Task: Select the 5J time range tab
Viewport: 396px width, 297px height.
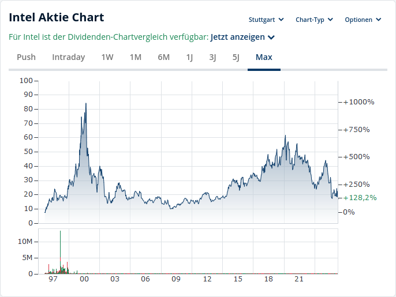Action: coord(236,57)
